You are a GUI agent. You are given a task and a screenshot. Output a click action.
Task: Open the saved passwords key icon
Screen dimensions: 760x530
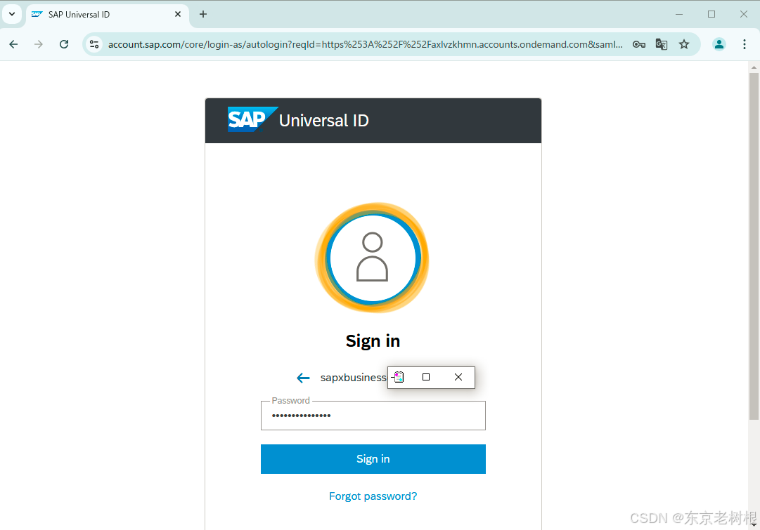tap(639, 44)
